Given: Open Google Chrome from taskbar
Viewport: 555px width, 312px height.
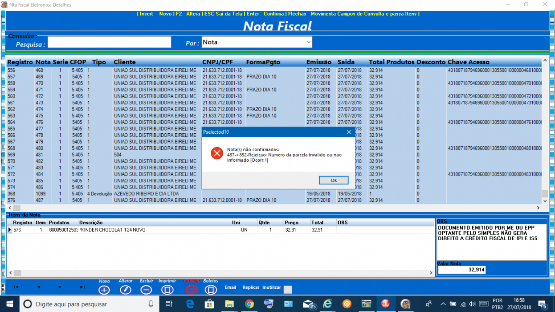Looking at the screenshot, I should click(249, 304).
